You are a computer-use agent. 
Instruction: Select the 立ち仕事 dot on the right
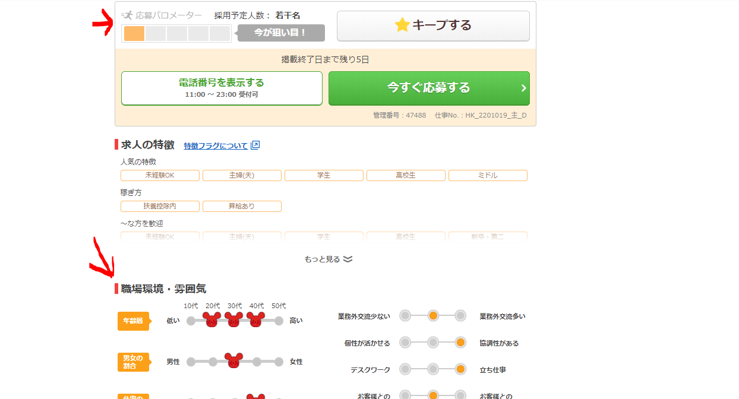[460, 369]
